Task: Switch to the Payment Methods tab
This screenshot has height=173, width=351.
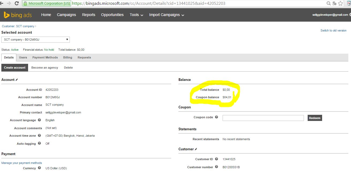Action: [x=45, y=57]
